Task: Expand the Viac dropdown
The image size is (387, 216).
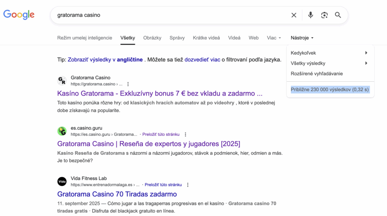Action: pos(274,38)
